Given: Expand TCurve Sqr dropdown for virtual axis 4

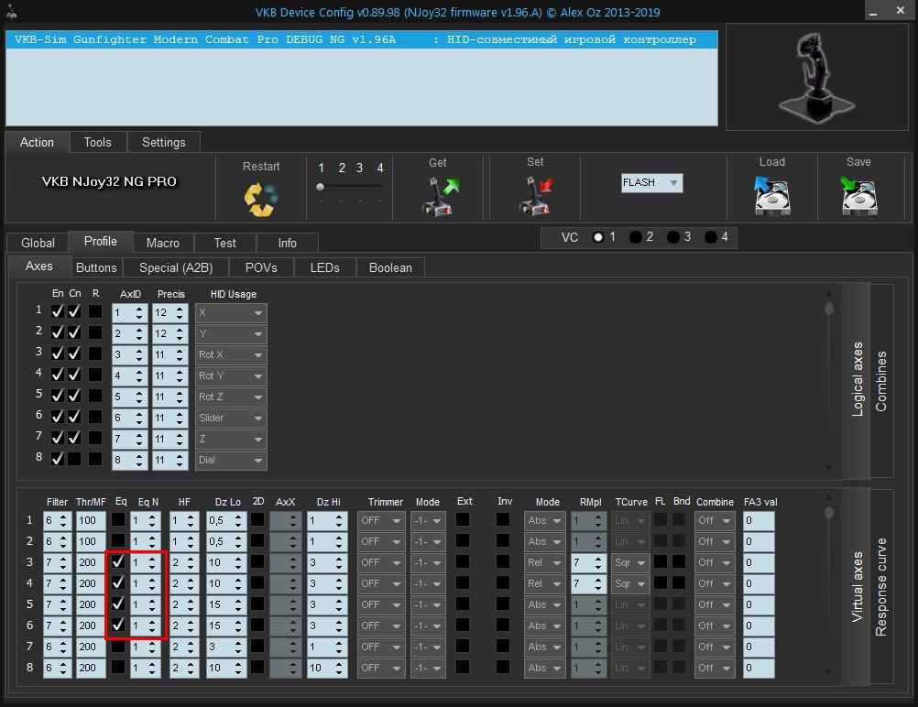Looking at the screenshot, I should (x=630, y=584).
